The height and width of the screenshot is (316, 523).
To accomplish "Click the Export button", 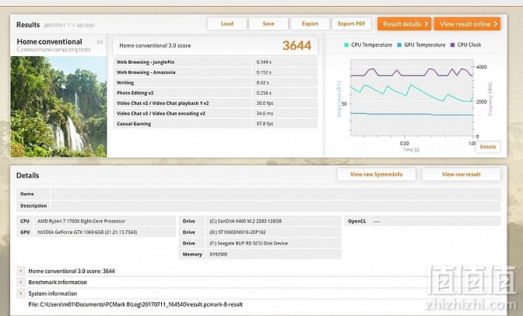I will click(x=310, y=23).
